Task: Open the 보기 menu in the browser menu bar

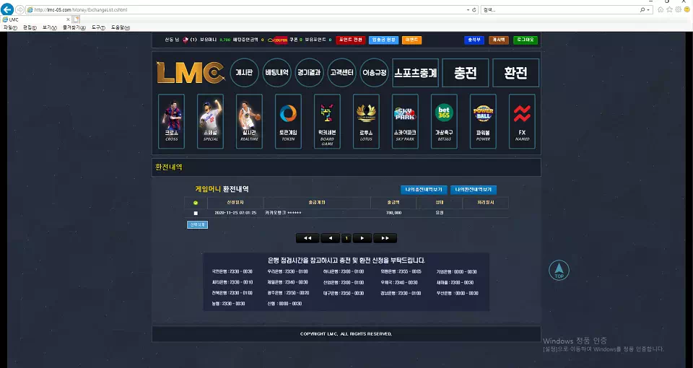Action: tap(50, 27)
